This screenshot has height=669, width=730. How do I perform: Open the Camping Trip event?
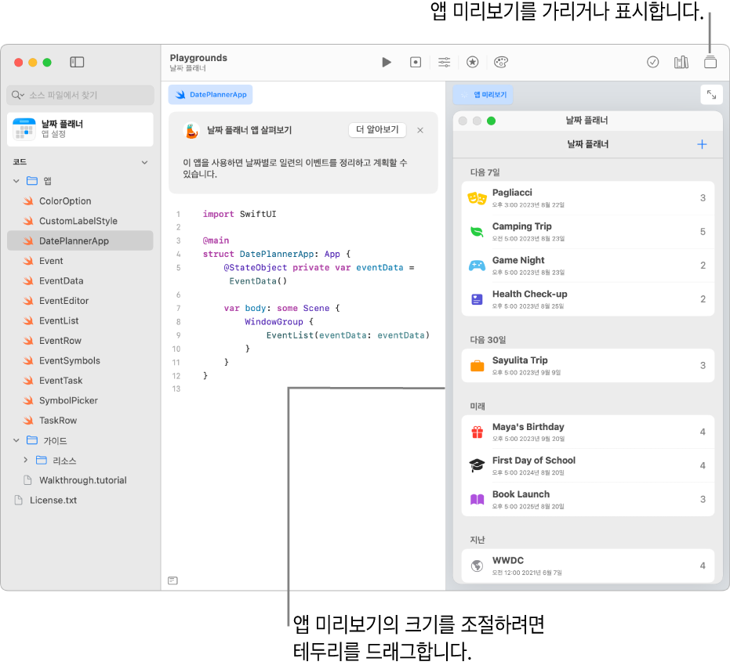588,232
